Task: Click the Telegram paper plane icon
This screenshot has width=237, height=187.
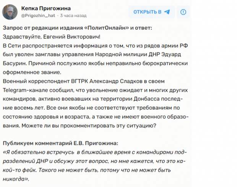Action: [167, 12]
